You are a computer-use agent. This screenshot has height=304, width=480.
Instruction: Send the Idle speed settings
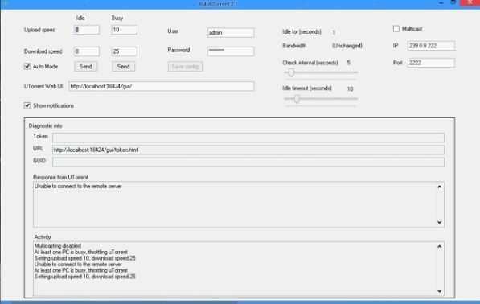pos(86,67)
